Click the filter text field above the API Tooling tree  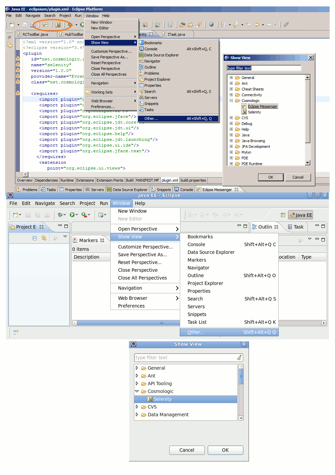pos(189,358)
